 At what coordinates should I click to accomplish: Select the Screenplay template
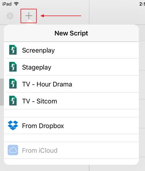coord(71,50)
